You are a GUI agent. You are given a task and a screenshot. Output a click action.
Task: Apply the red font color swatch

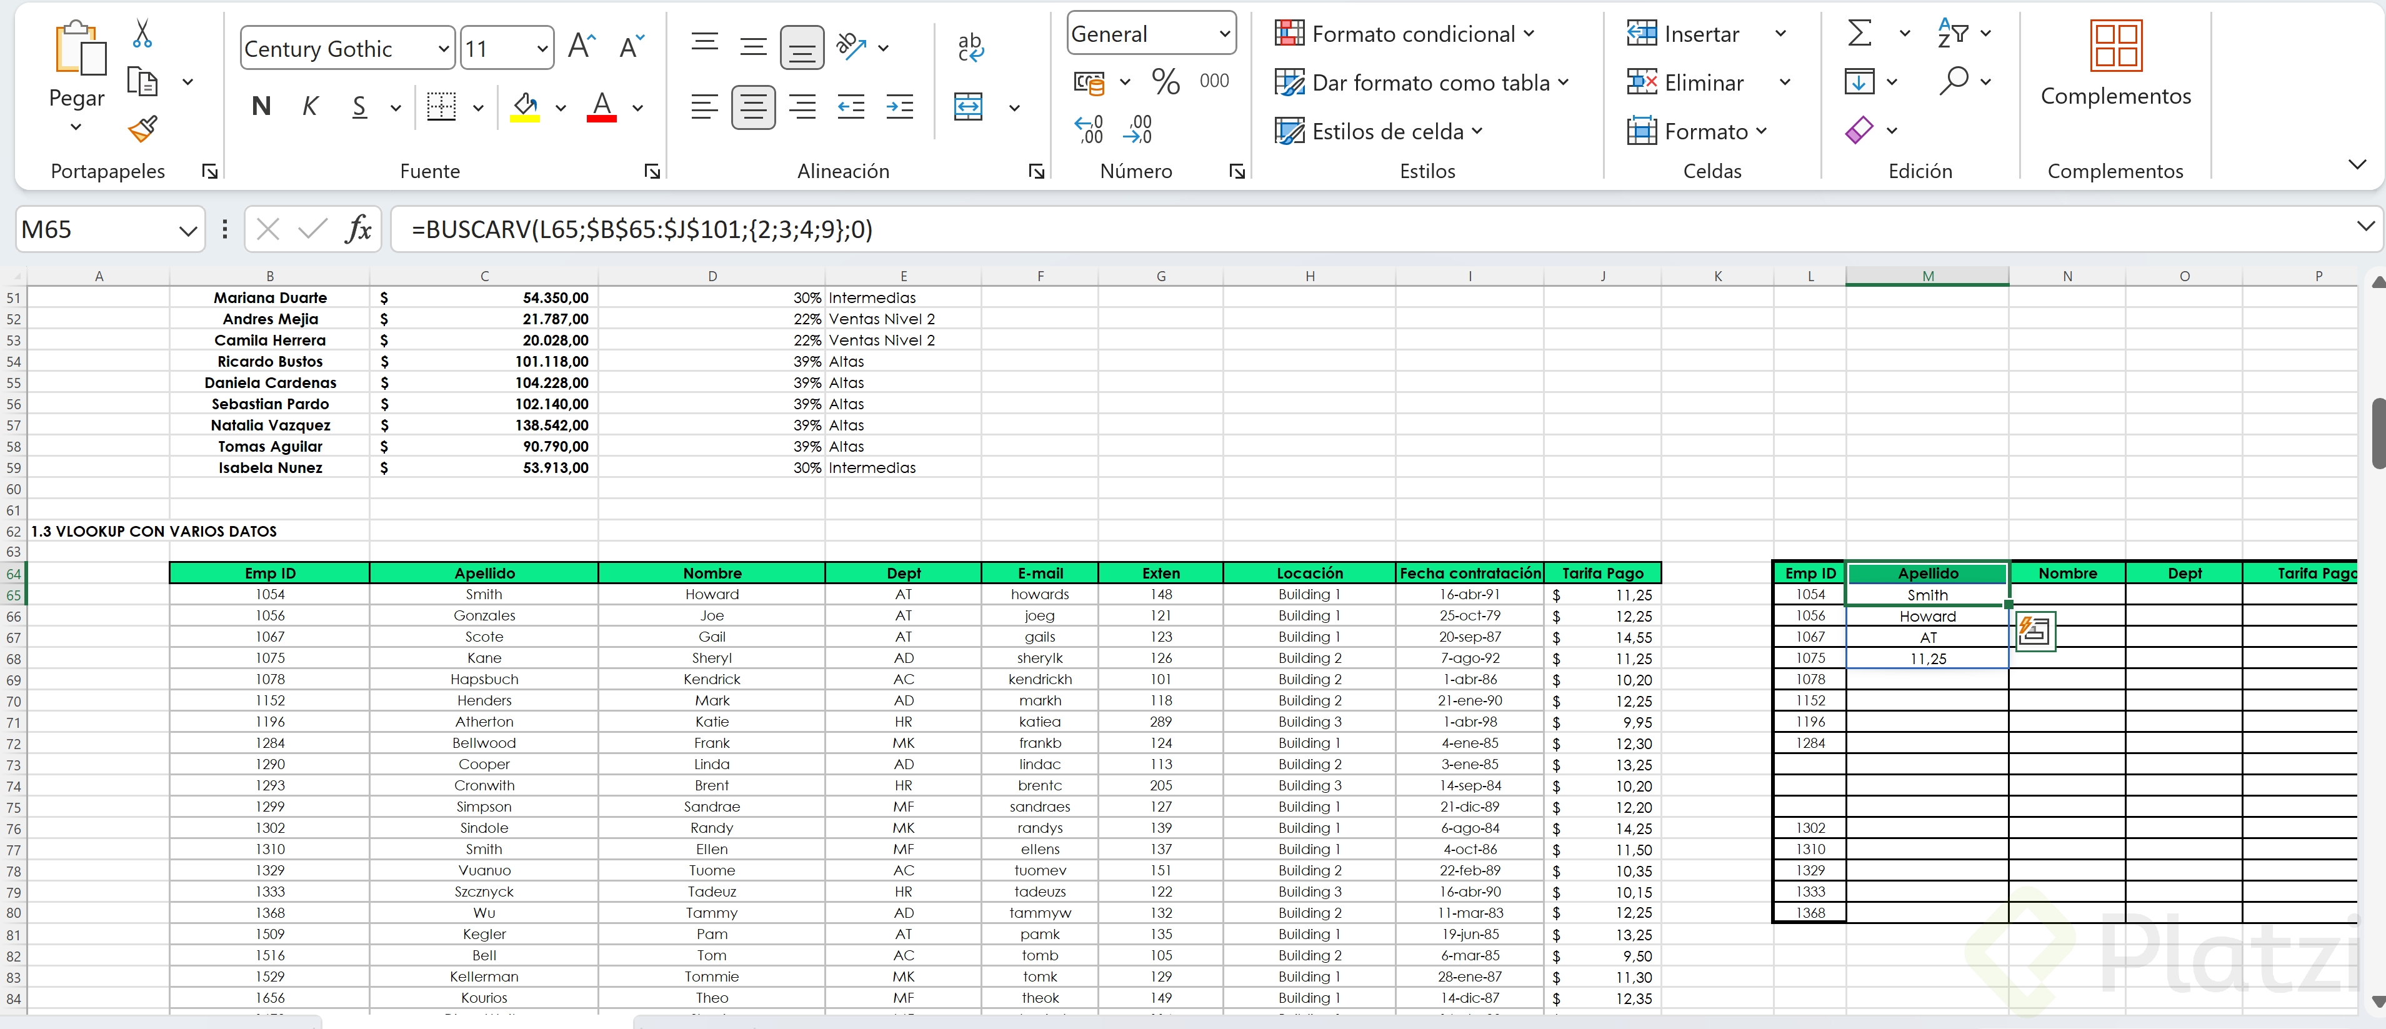point(601,106)
